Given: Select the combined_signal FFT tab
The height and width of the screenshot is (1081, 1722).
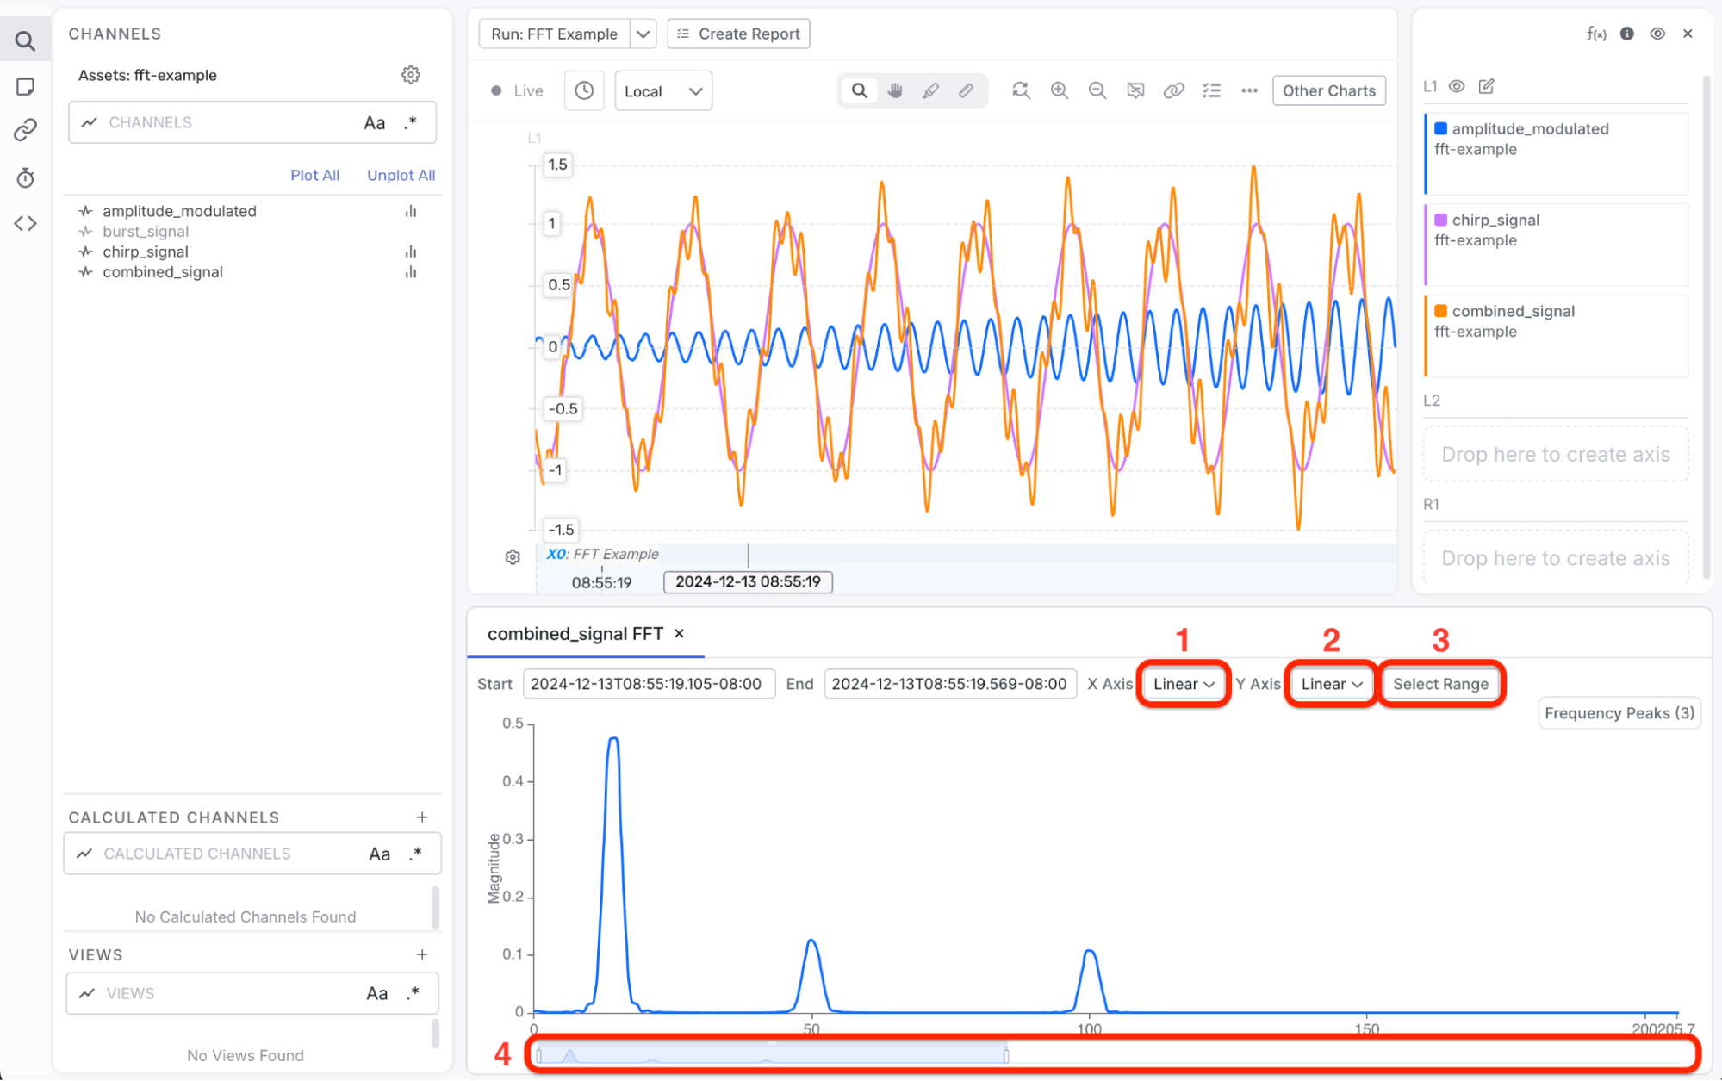Looking at the screenshot, I should [575, 634].
